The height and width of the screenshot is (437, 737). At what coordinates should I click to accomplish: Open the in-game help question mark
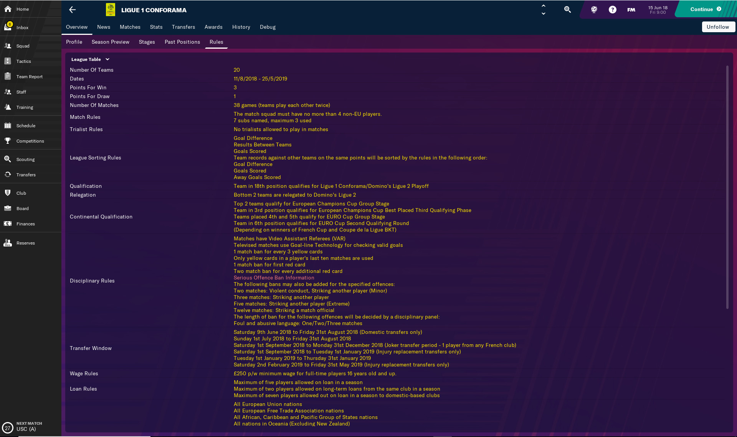(x=612, y=10)
